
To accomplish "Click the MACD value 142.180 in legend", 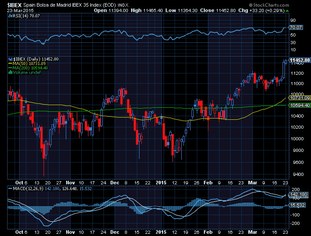I will (x=52, y=189).
